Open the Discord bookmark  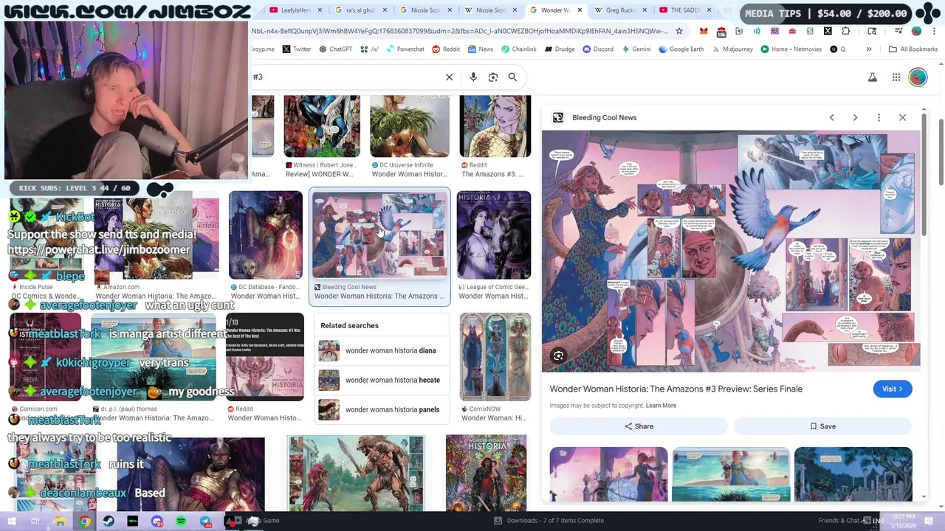point(597,49)
